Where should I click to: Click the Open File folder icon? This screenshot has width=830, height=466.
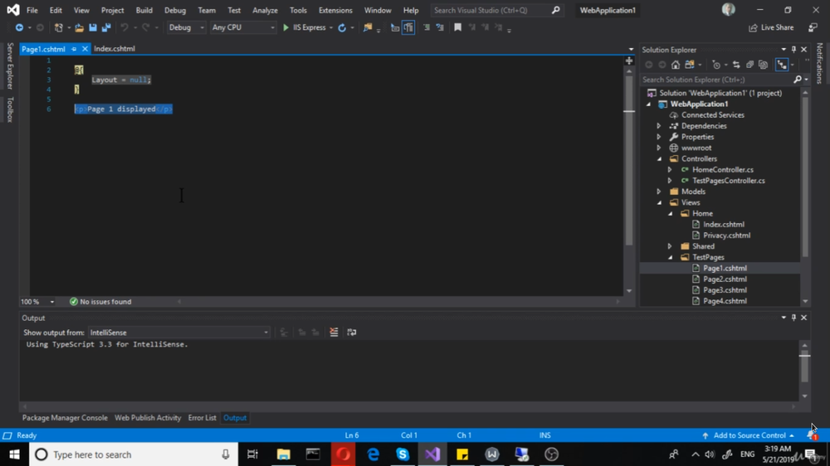pyautogui.click(x=79, y=27)
